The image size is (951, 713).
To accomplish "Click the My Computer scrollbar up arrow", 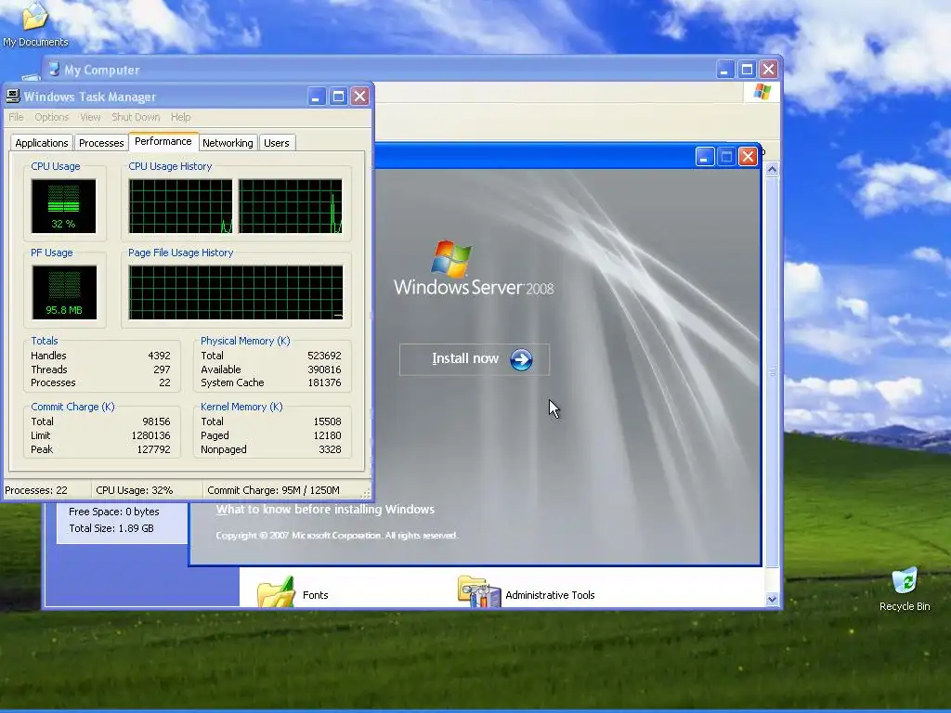I will pos(772,169).
